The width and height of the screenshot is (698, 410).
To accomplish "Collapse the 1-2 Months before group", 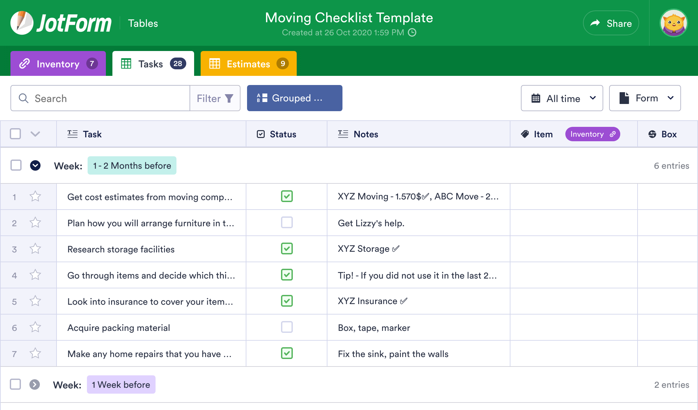I will (35, 165).
